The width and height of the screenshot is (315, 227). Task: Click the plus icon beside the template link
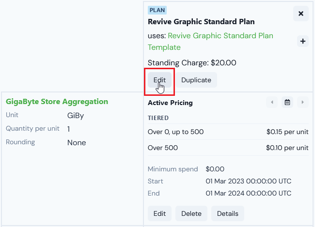[303, 41]
